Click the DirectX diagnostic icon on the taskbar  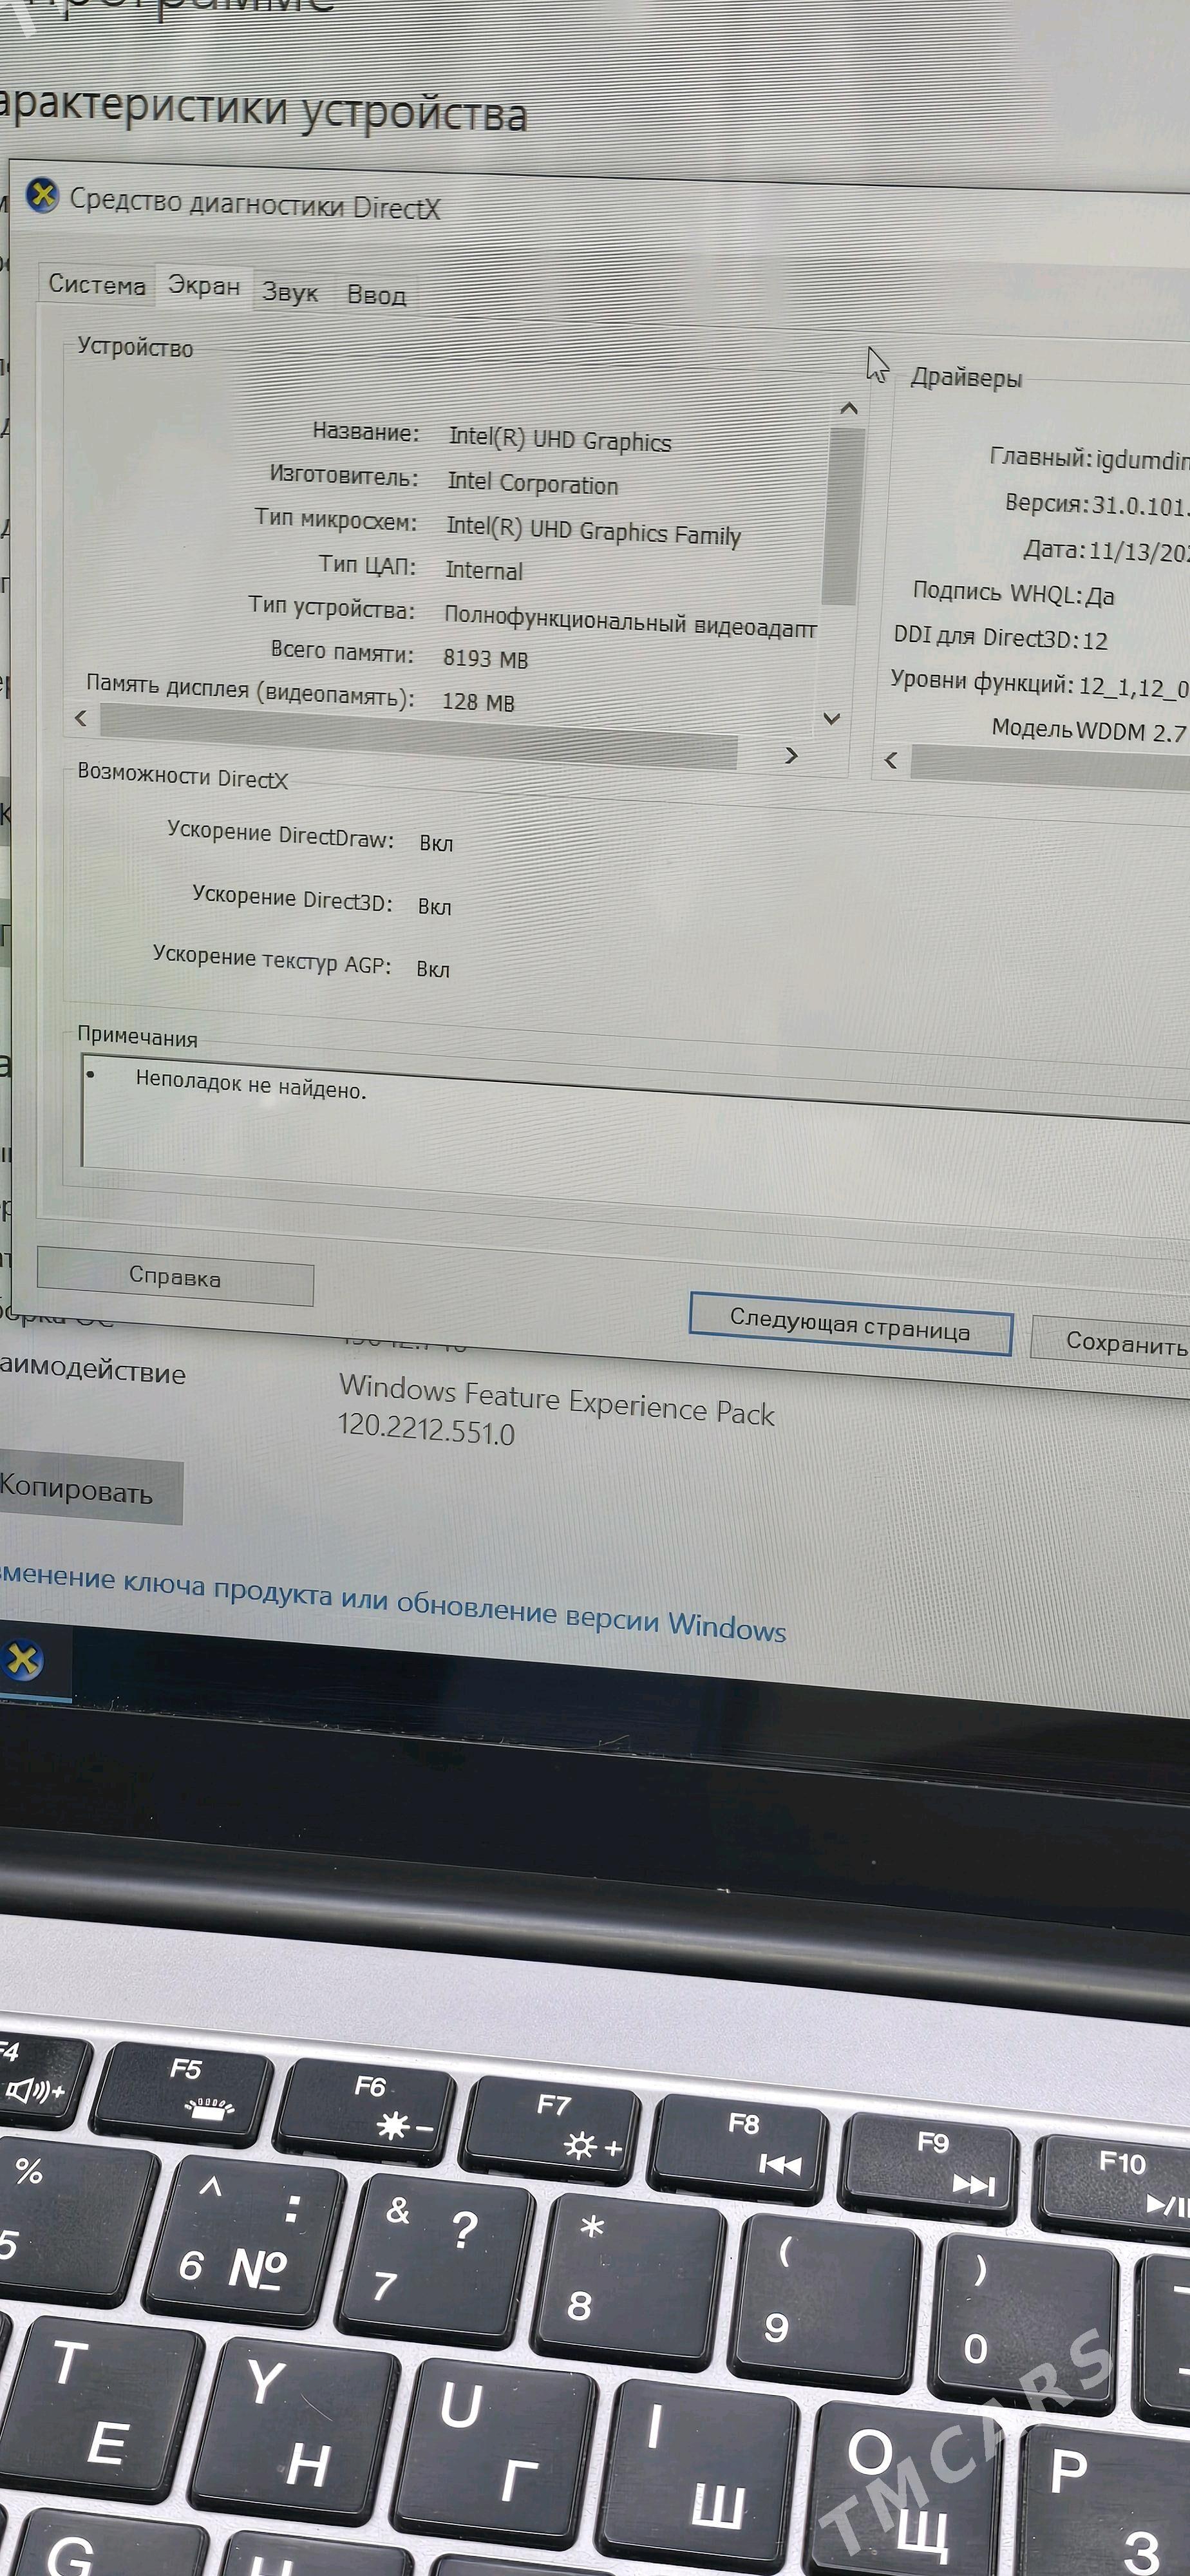[24, 1661]
